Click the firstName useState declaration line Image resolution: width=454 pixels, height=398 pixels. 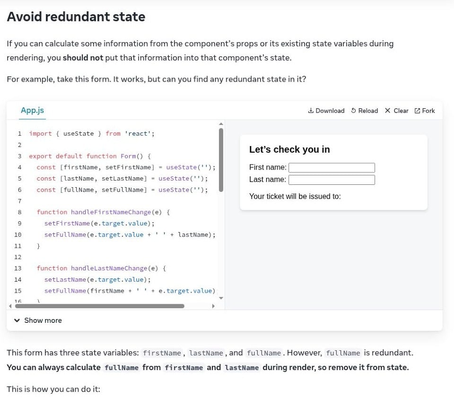[126, 167]
